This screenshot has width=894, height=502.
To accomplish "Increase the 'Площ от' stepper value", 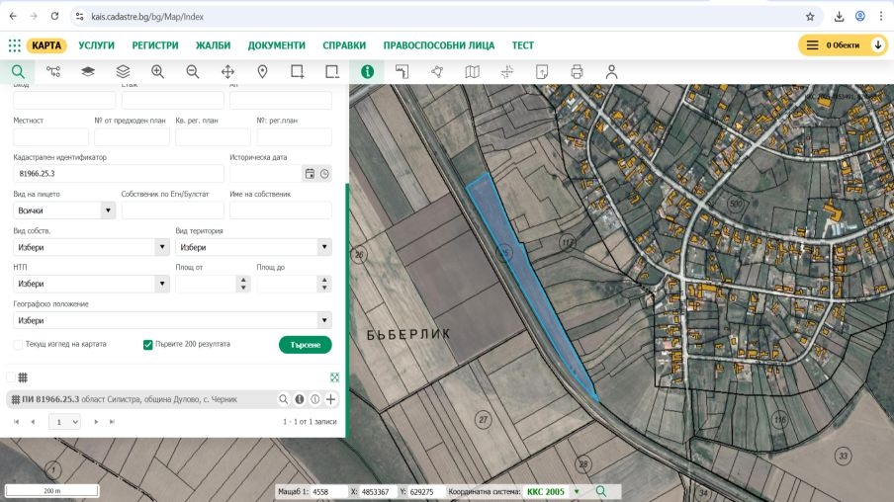I will [243, 280].
